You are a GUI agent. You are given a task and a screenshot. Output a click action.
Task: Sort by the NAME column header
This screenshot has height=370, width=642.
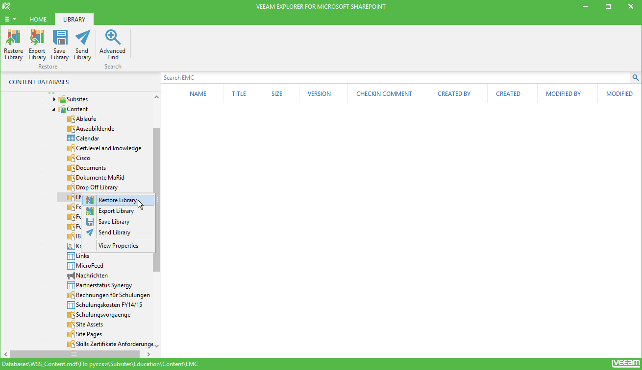click(198, 94)
